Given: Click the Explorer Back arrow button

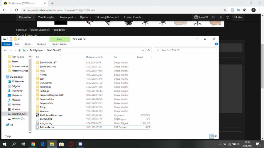Looking at the screenshot, I should pos(5,50).
